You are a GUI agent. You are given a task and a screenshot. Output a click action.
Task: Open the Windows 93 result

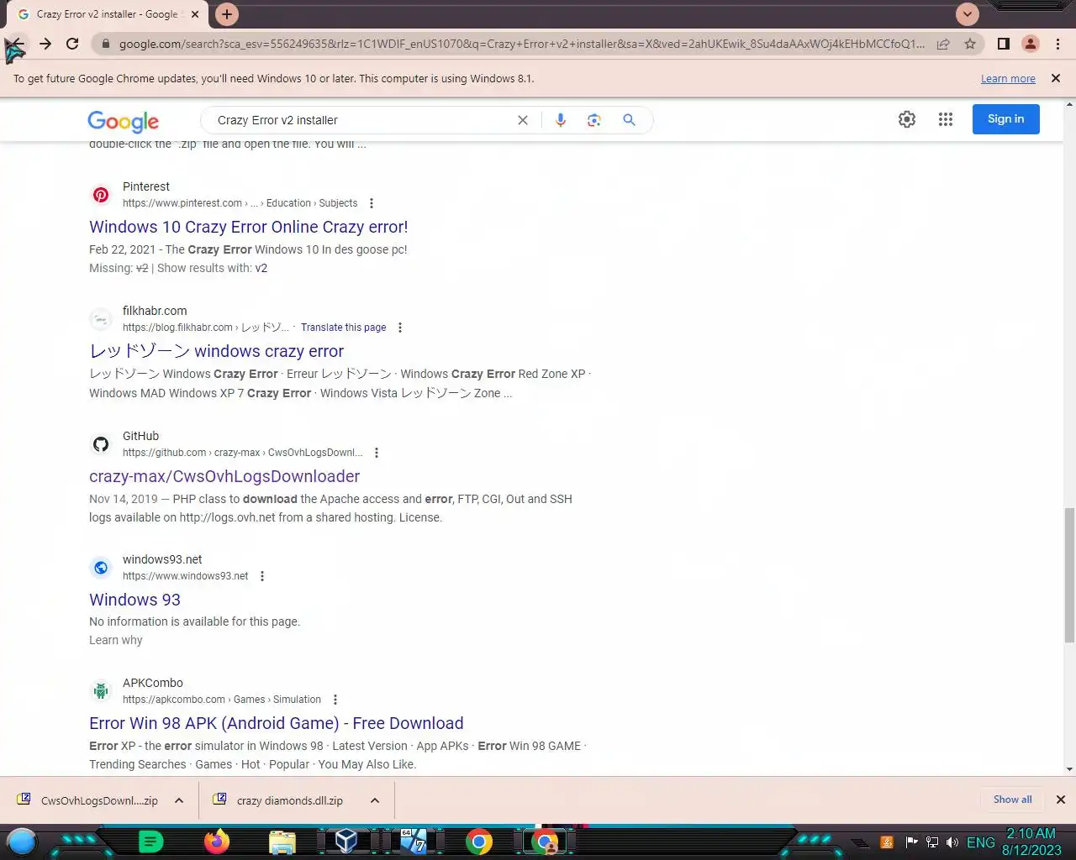click(135, 600)
